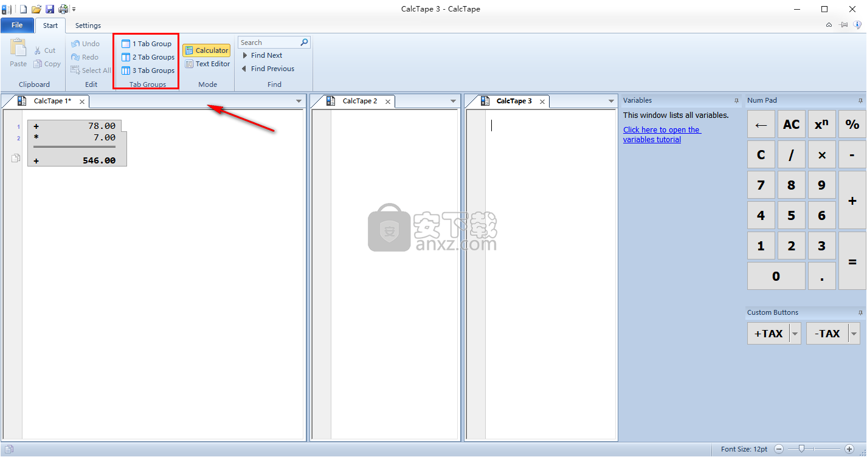Pin the Num Pad panel
The image size is (867, 457).
[860, 101]
